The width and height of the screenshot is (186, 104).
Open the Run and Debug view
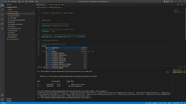[2, 19]
